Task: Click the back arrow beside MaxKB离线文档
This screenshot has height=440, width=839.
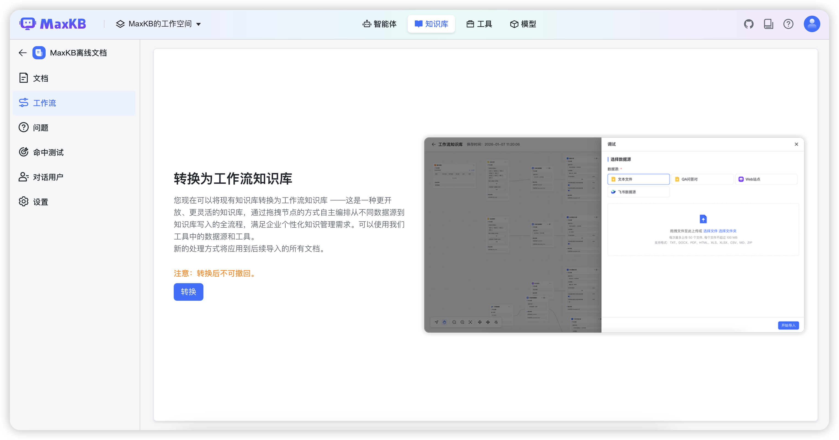Action: coord(23,53)
